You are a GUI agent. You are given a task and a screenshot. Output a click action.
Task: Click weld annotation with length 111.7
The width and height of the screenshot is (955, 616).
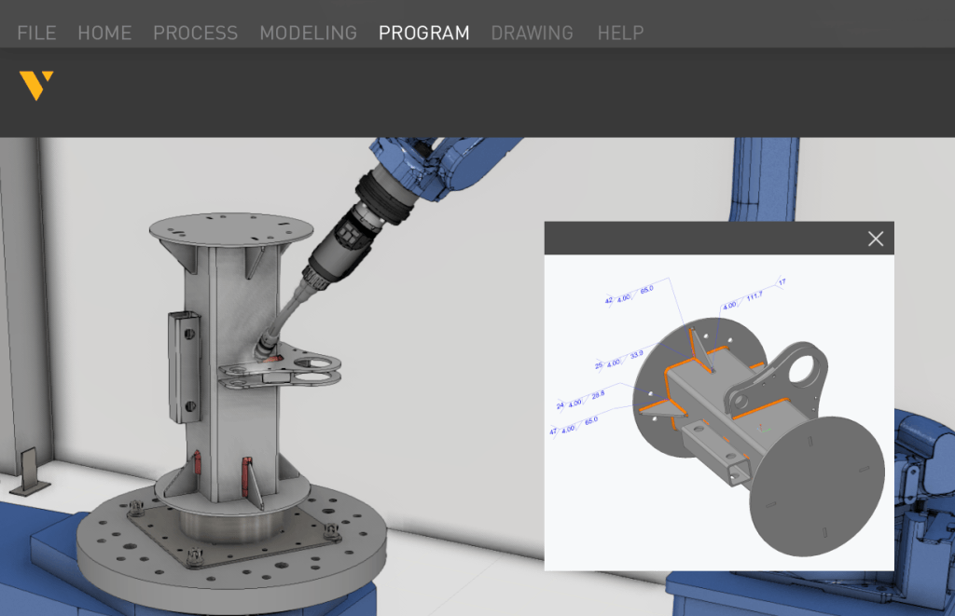point(754,295)
